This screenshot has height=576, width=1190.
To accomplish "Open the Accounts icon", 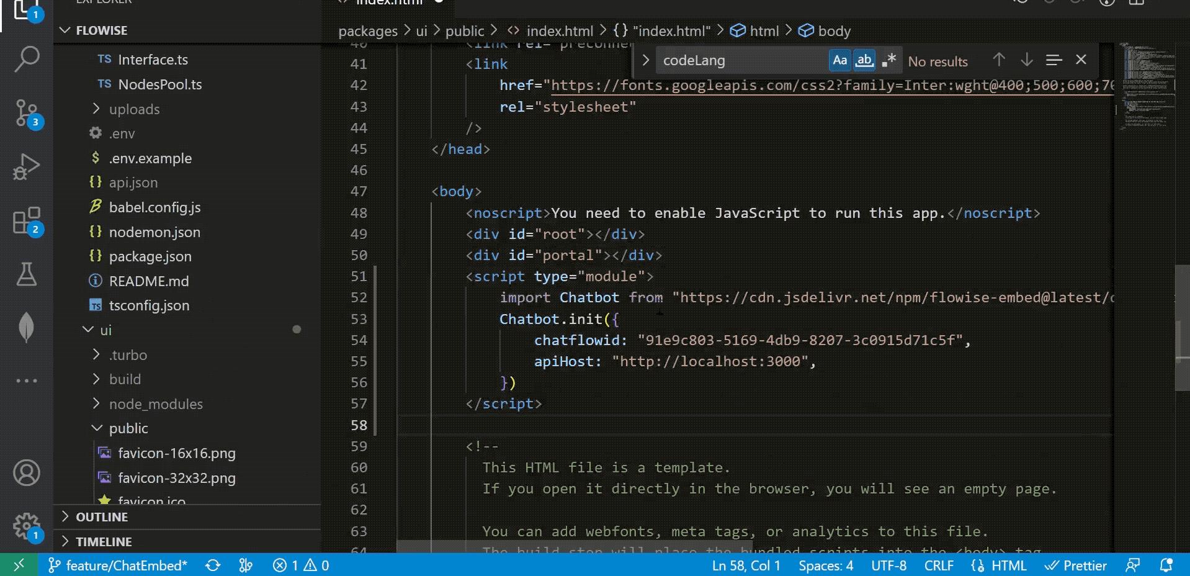I will click(27, 473).
